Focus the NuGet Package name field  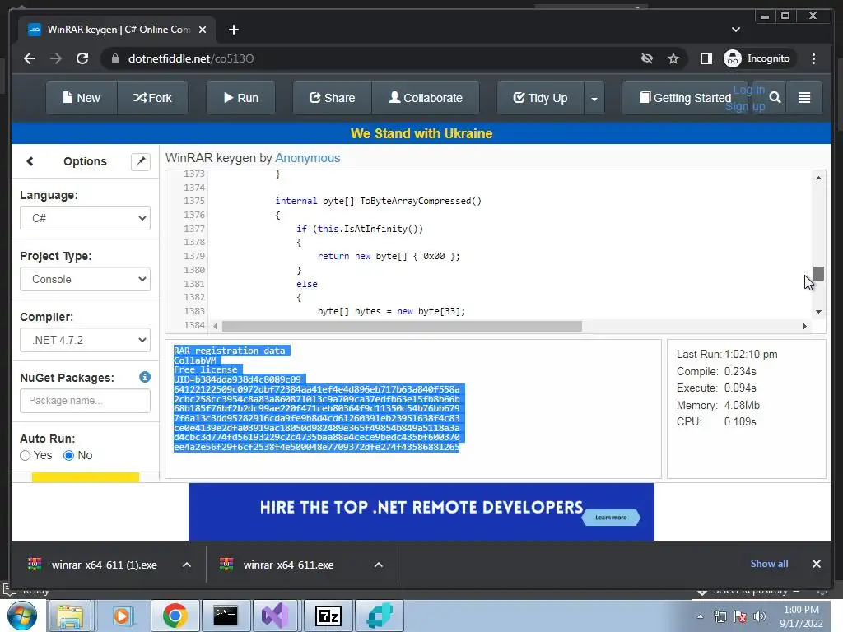[x=85, y=401]
